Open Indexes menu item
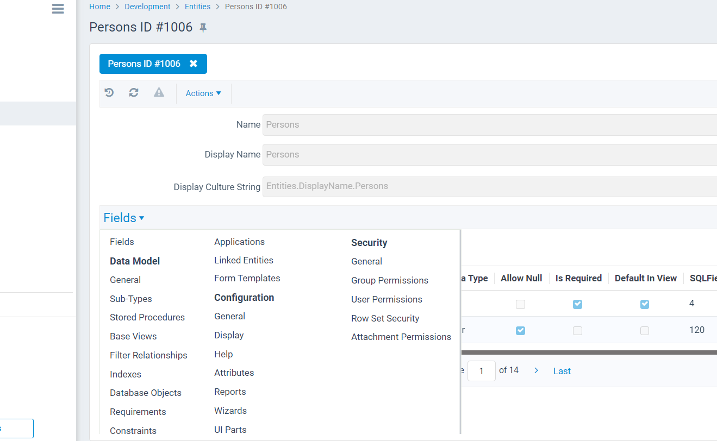The width and height of the screenshot is (717, 441). [x=126, y=374]
